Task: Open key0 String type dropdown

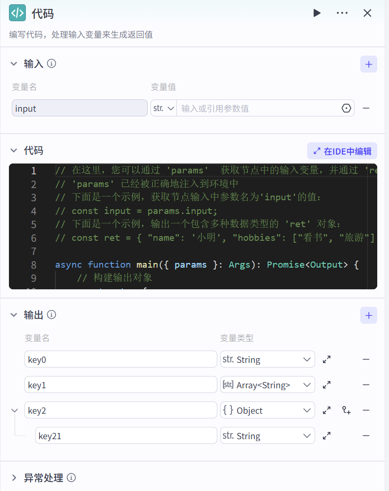Action: point(267,360)
